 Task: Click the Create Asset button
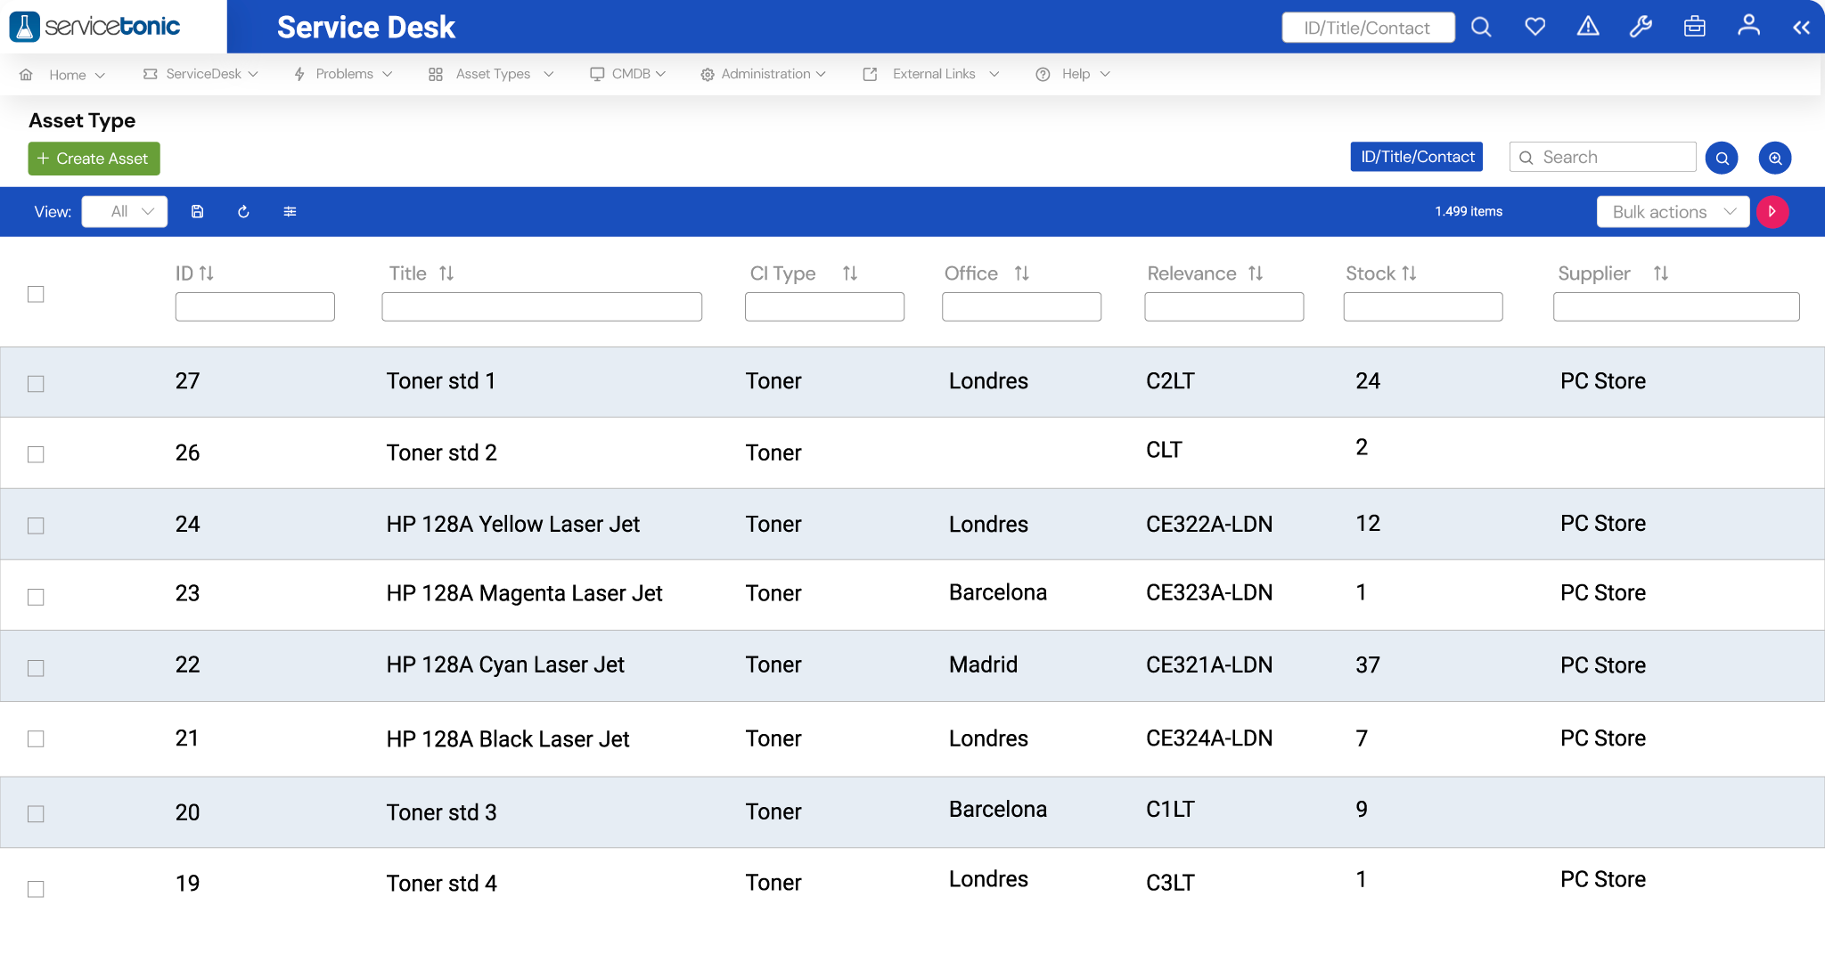coord(94,159)
